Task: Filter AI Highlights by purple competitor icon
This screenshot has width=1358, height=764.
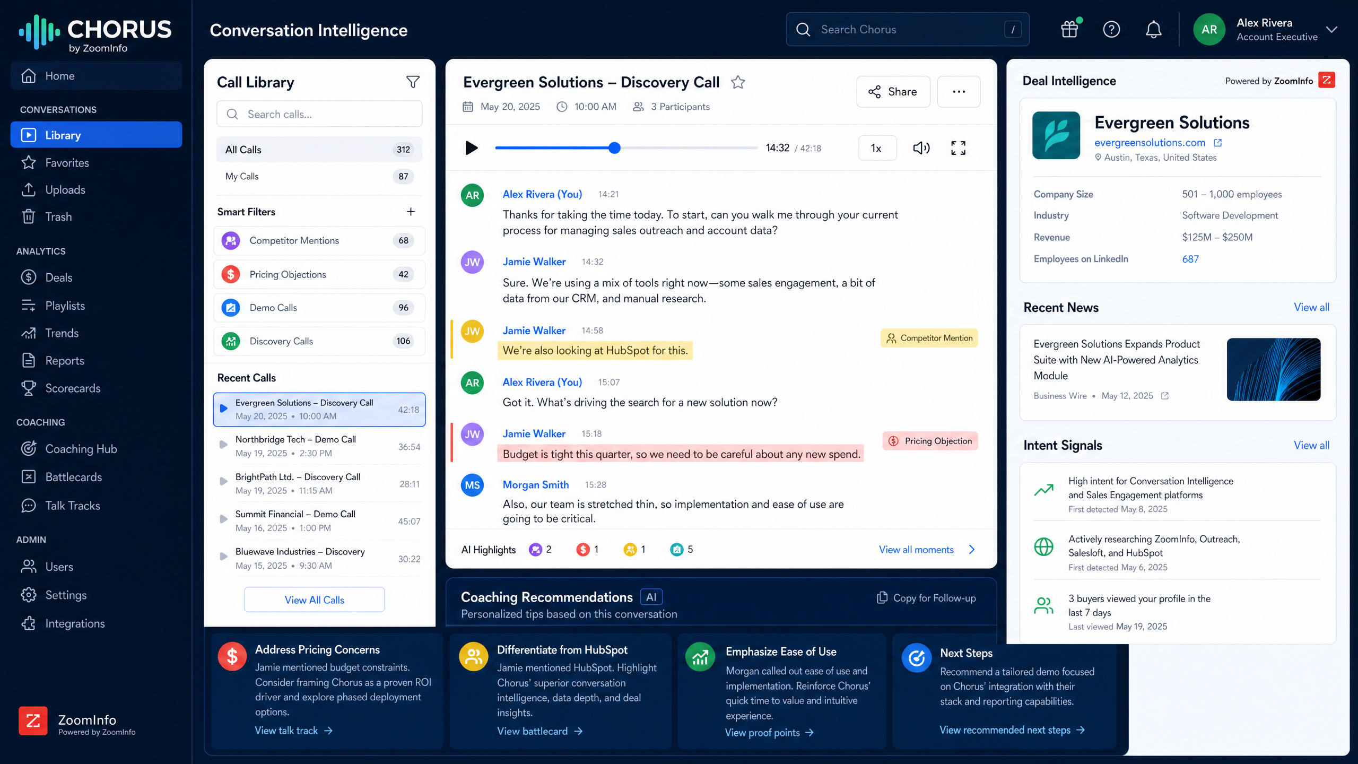Action: point(535,550)
